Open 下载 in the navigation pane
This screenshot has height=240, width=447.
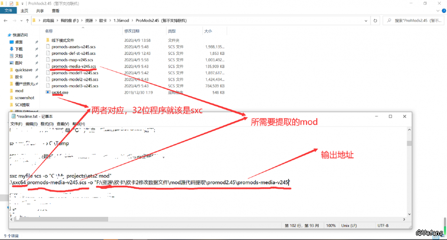pyautogui.click(x=18, y=49)
